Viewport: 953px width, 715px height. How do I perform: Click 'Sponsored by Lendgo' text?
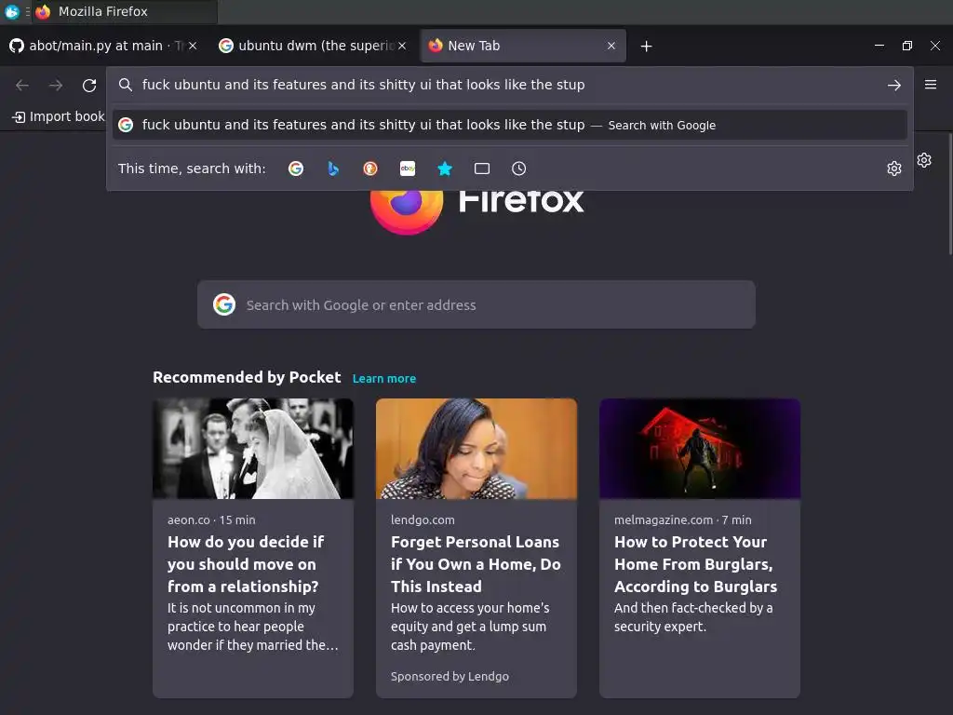pos(450,676)
